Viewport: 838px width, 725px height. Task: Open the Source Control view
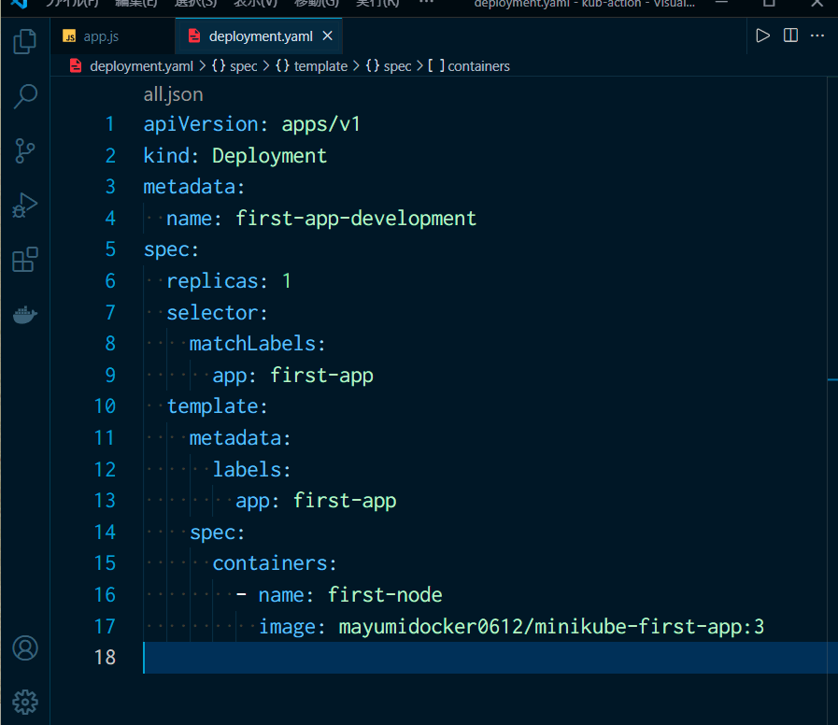coord(24,150)
